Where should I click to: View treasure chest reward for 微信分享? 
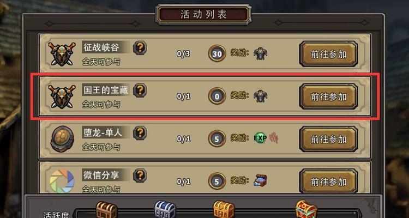coord(260,180)
